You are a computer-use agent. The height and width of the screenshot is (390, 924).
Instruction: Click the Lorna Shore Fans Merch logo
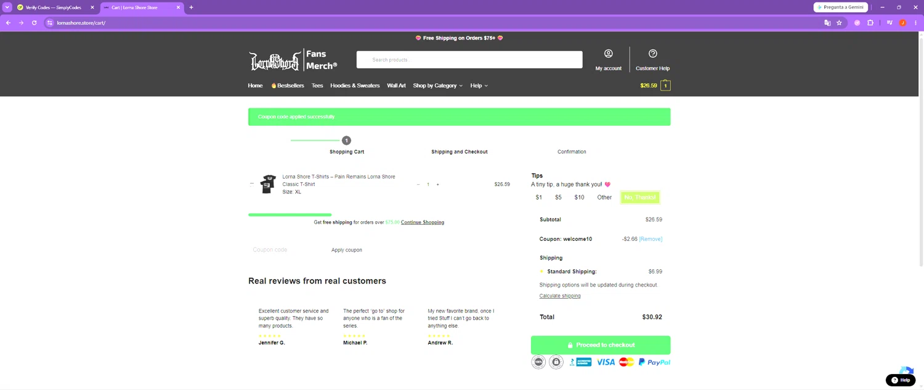(x=293, y=60)
